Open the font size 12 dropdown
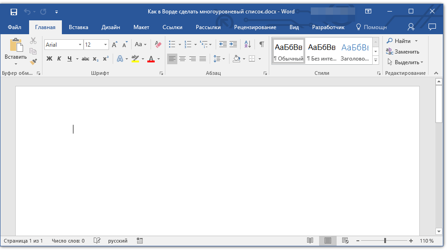Image resolution: width=447 pixels, height=250 pixels. (106, 45)
